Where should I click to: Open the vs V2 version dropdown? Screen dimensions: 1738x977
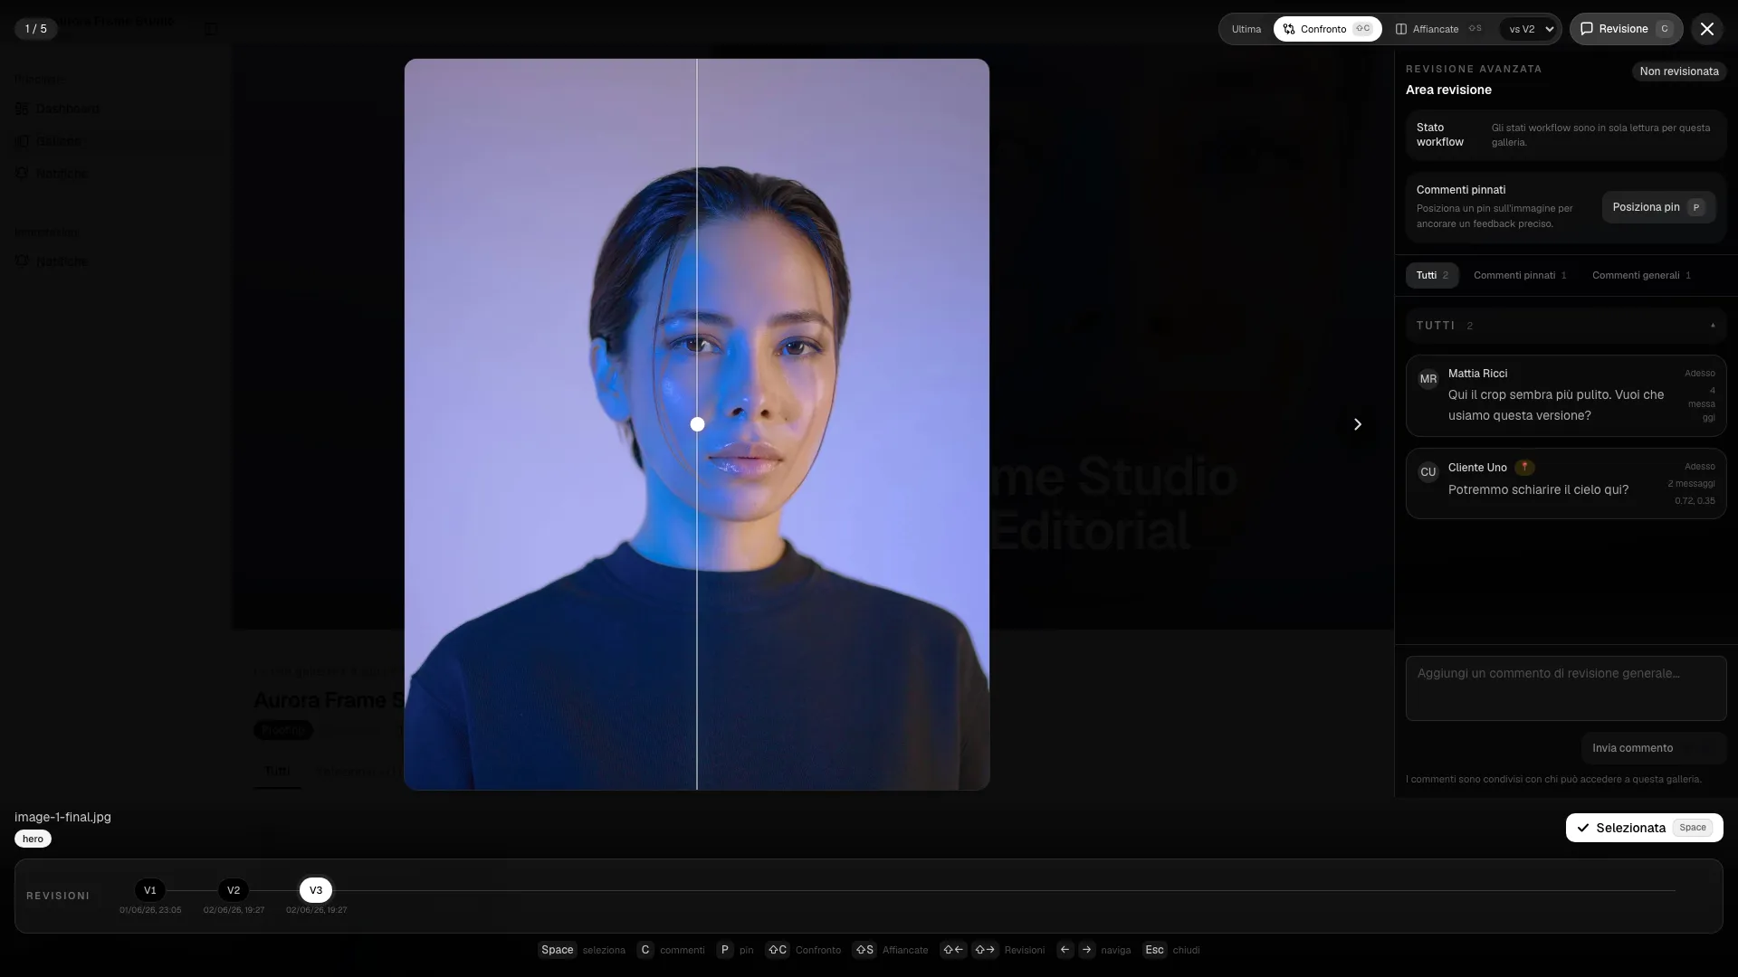coord(1530,29)
